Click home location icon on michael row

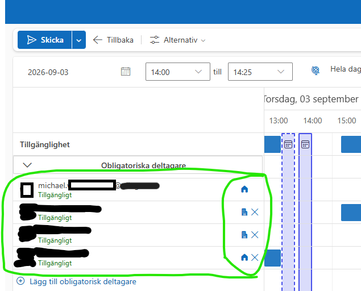pos(244,189)
